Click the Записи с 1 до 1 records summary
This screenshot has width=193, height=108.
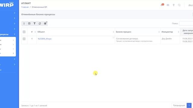click(x=34, y=106)
